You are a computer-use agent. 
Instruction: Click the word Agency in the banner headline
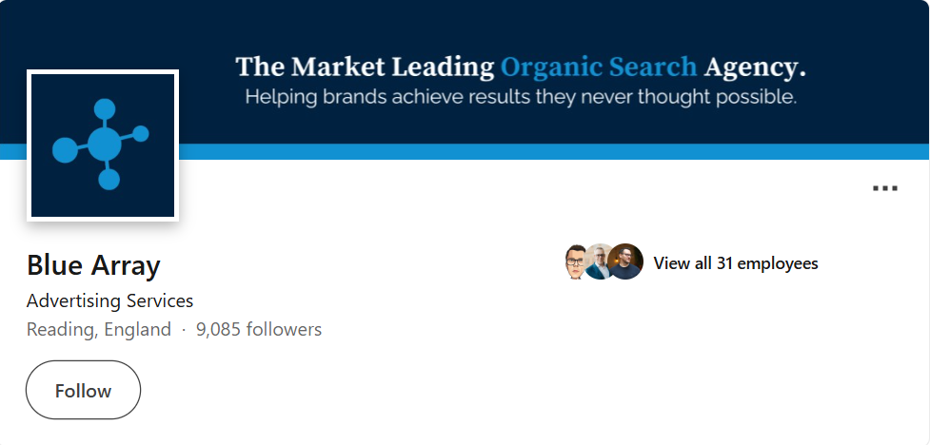point(755,68)
